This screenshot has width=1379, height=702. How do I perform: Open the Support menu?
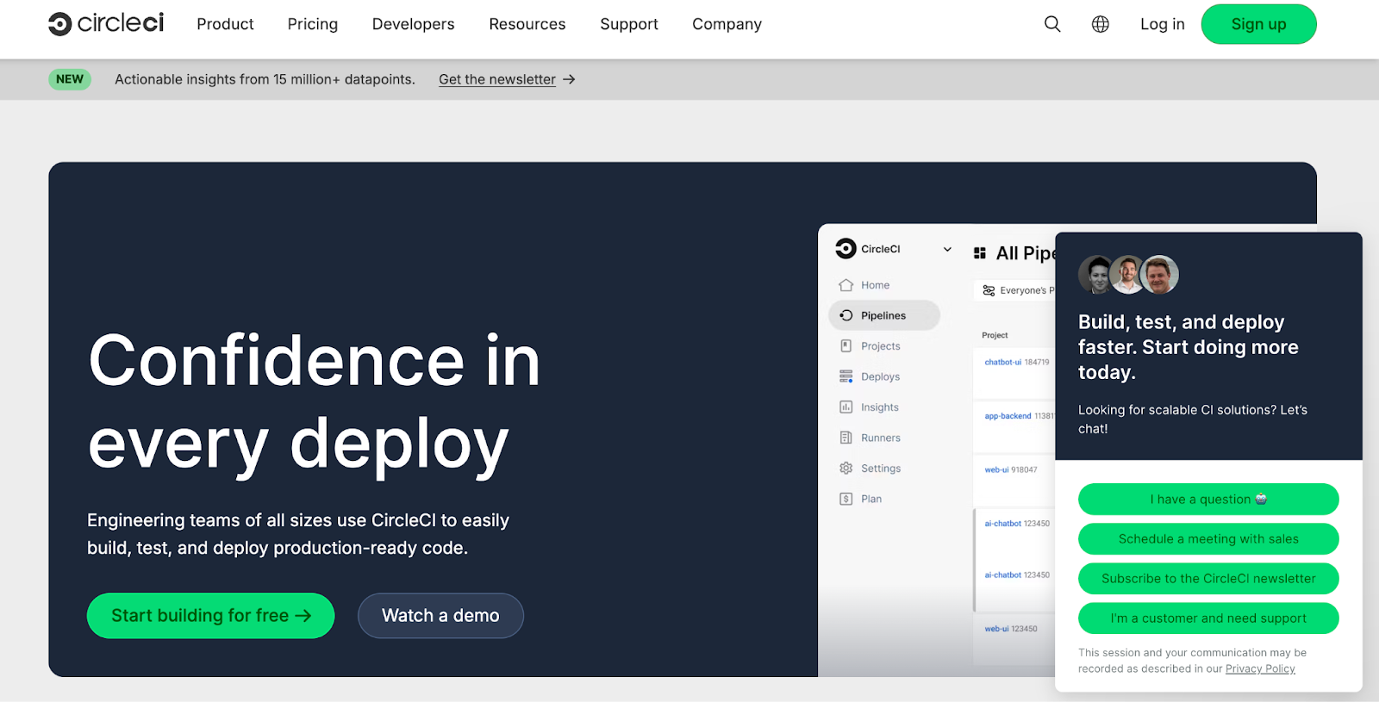[x=629, y=24]
